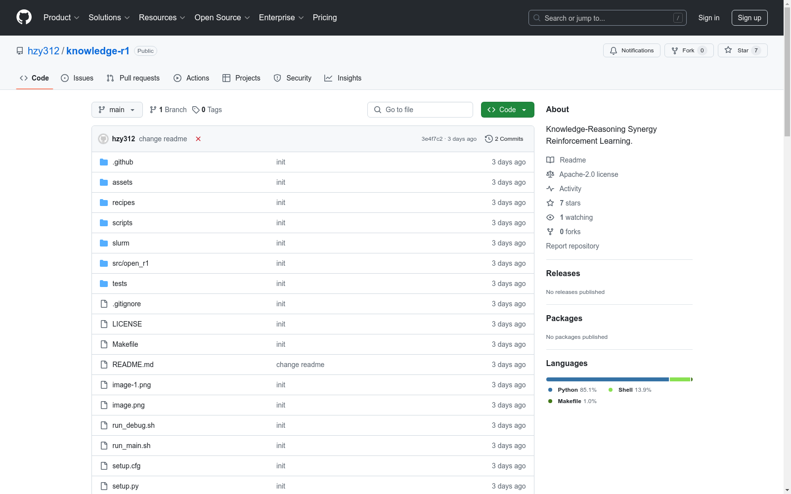Open the 0 Tags link
This screenshot has height=494, width=791.
[x=207, y=110]
